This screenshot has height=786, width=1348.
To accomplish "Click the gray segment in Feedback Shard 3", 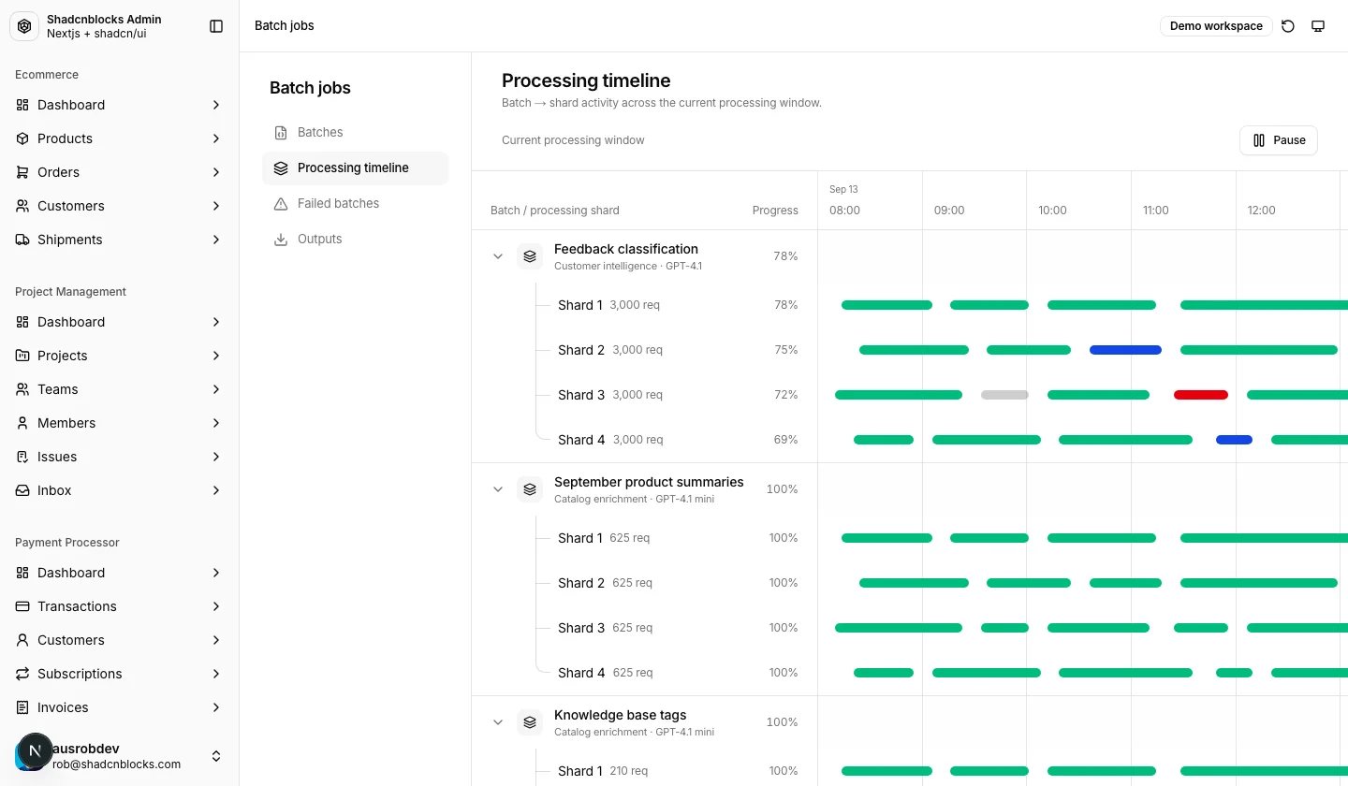I will point(1004,395).
